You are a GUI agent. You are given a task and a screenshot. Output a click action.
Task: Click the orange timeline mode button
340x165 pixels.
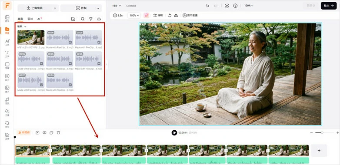point(24,132)
